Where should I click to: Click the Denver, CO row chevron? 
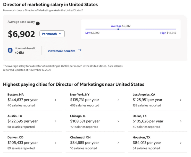(56, 143)
